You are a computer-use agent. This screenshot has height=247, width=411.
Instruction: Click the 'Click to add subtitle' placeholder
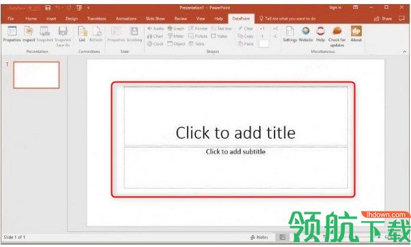point(236,167)
